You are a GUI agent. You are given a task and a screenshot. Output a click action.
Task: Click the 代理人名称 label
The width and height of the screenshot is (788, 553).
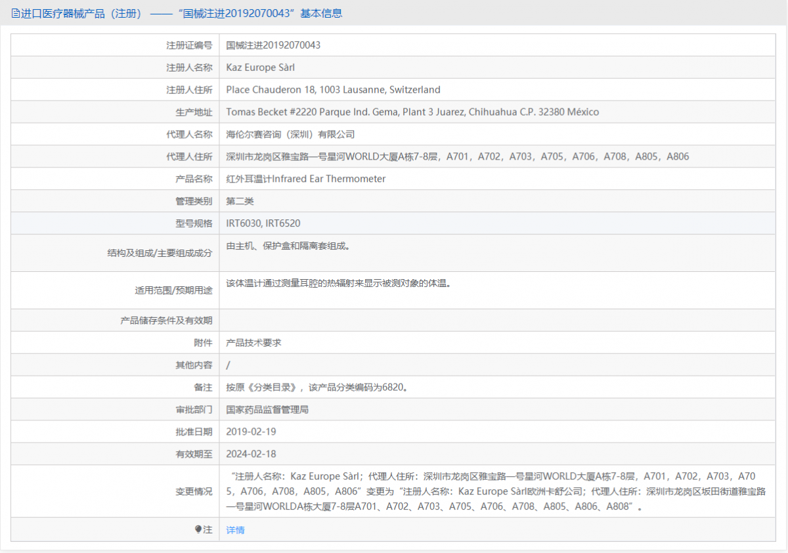(189, 135)
